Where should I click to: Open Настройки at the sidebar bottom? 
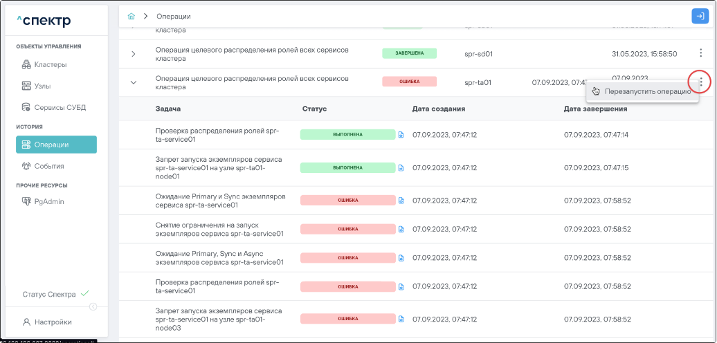52,322
